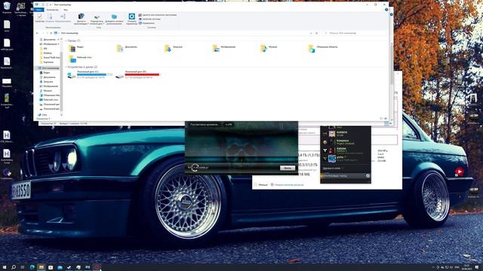Switch to the Компьютер ribbon tab
483x271 pixels.
52,10
